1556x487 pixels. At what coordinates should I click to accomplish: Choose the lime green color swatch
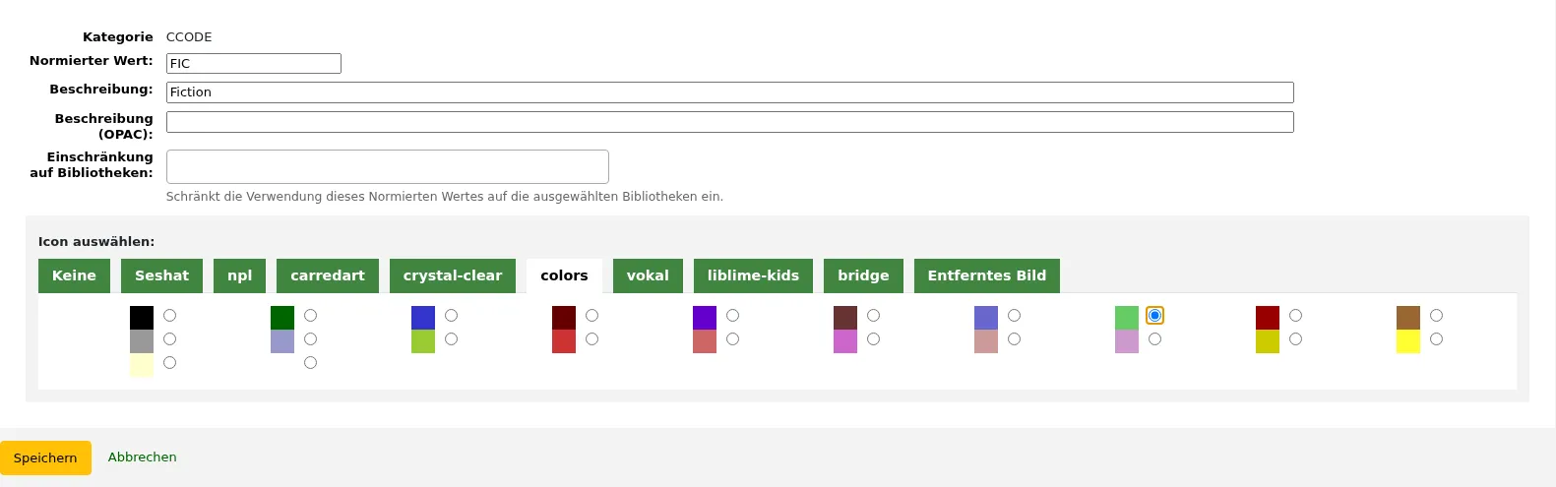coord(423,341)
